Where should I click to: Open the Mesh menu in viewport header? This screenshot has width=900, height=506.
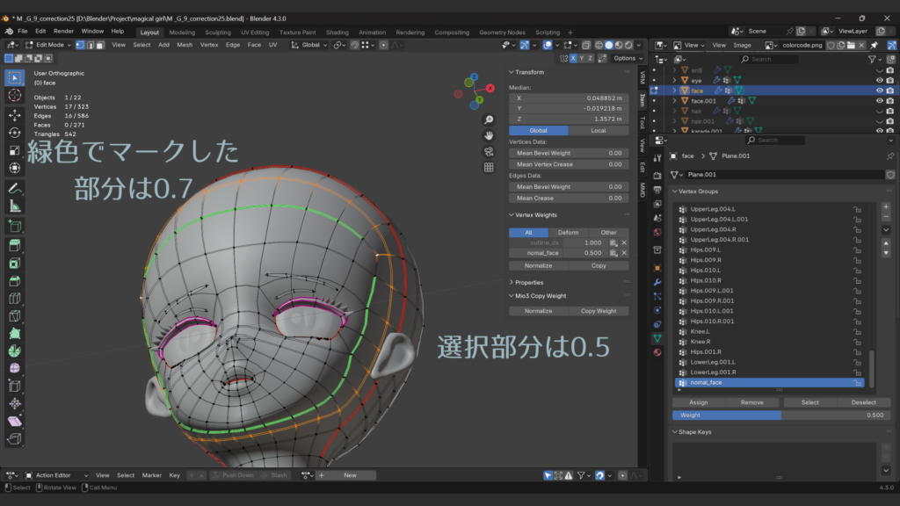click(185, 45)
